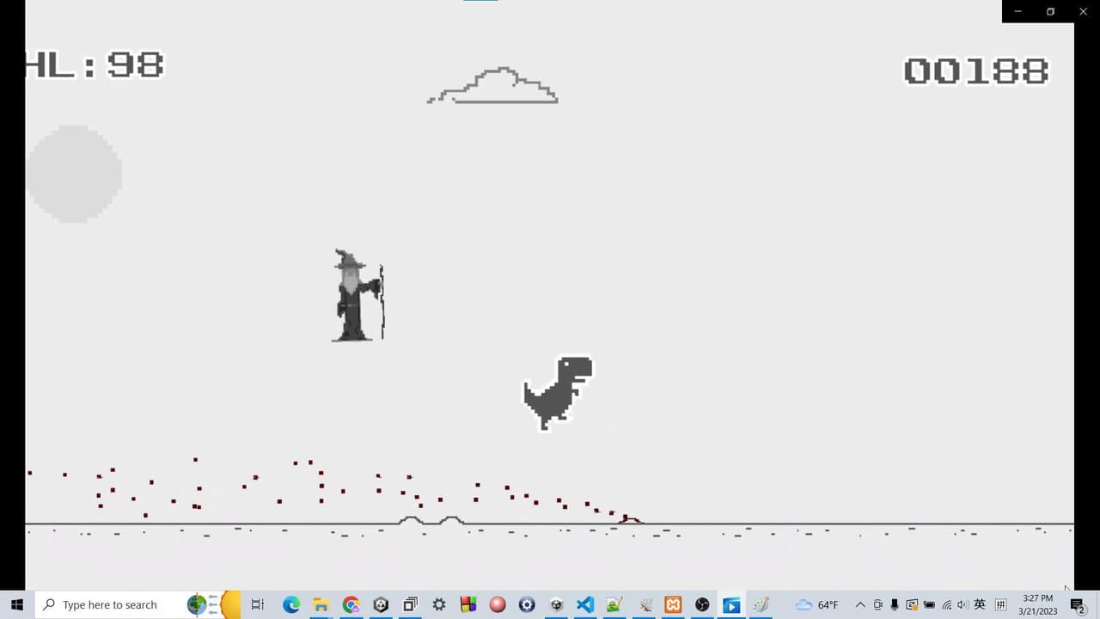
Task: Restore down the game window
Action: (1050, 11)
